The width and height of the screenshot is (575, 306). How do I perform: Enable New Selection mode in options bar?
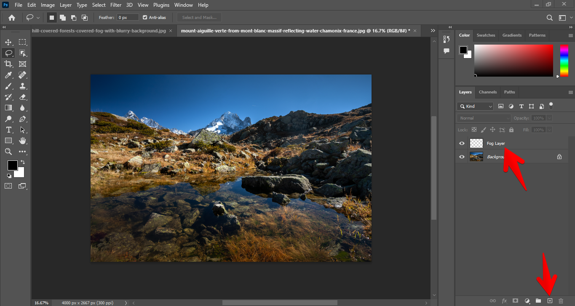point(52,18)
